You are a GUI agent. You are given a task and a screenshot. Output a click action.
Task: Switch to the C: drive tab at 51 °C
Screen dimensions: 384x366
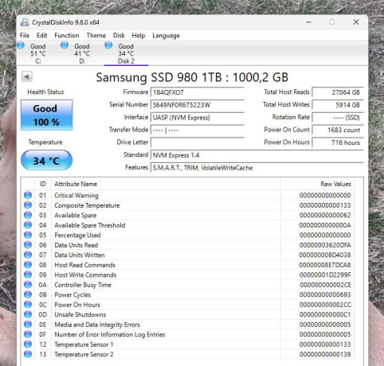click(38, 53)
